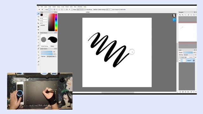Select the Fill shape tool
The image size is (203, 114).
pos(38,27)
